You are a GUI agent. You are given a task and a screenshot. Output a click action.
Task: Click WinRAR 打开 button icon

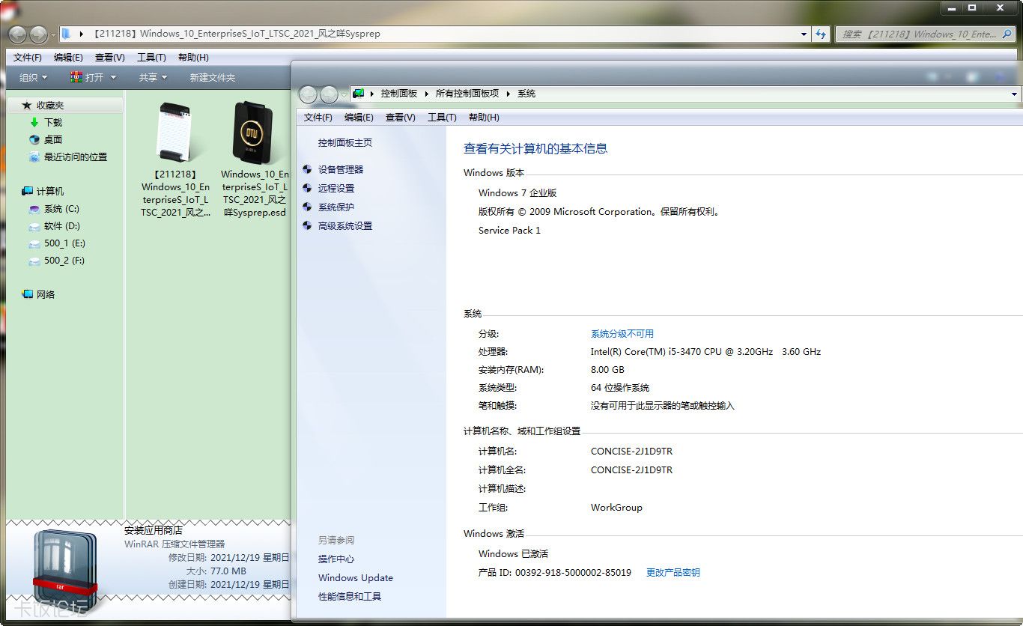76,77
